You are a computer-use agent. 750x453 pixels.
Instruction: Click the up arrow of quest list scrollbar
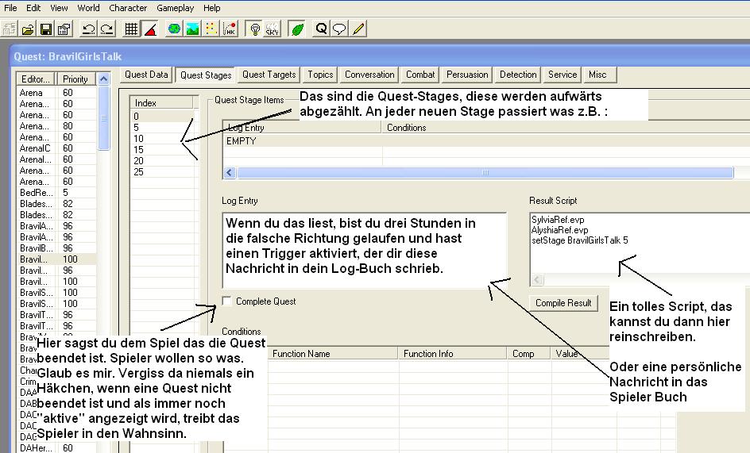click(x=104, y=79)
